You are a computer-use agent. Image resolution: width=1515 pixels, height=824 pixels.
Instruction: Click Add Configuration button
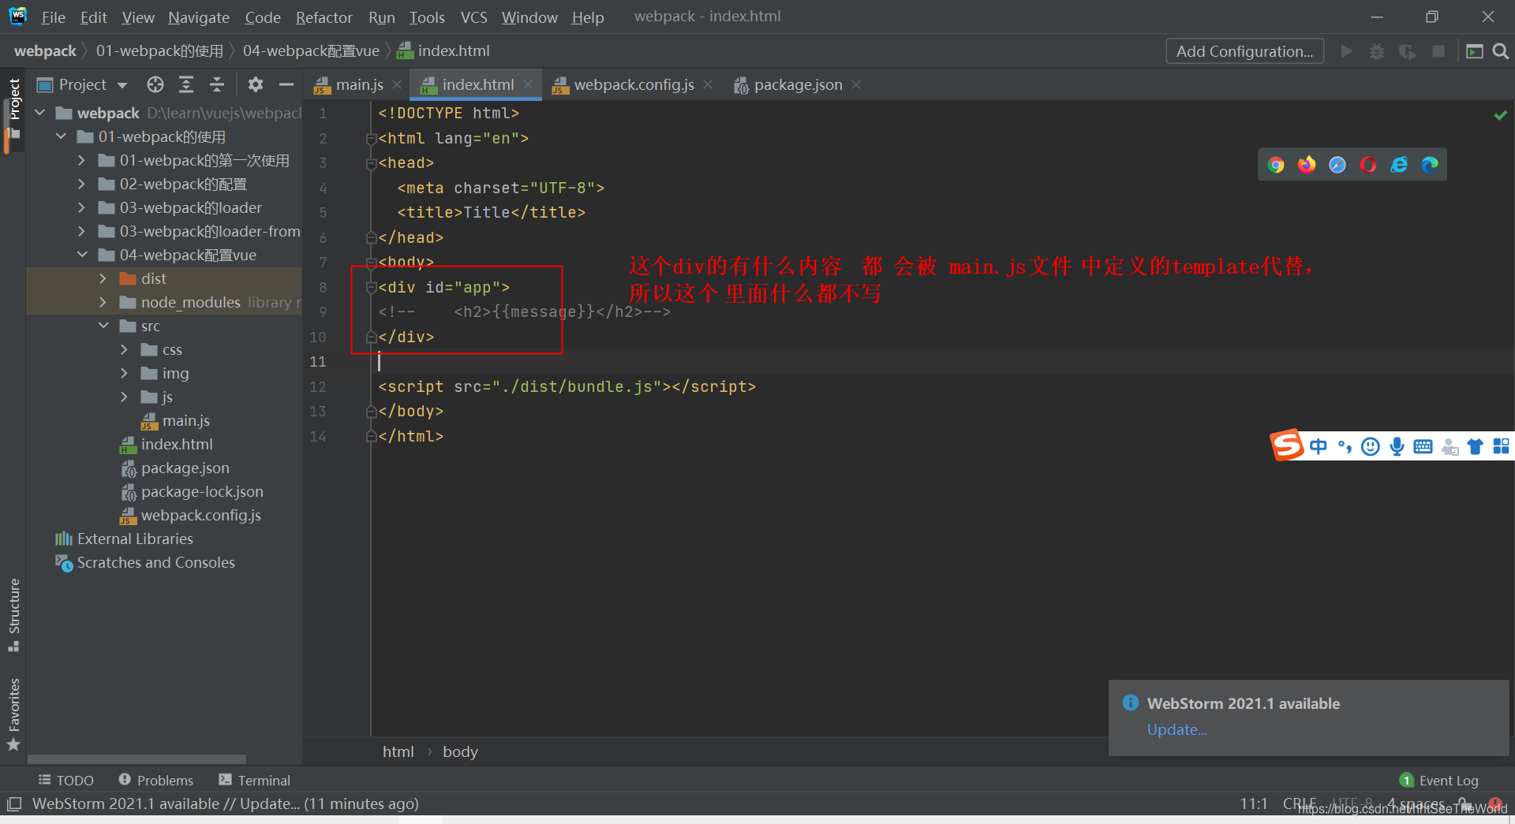coord(1244,51)
